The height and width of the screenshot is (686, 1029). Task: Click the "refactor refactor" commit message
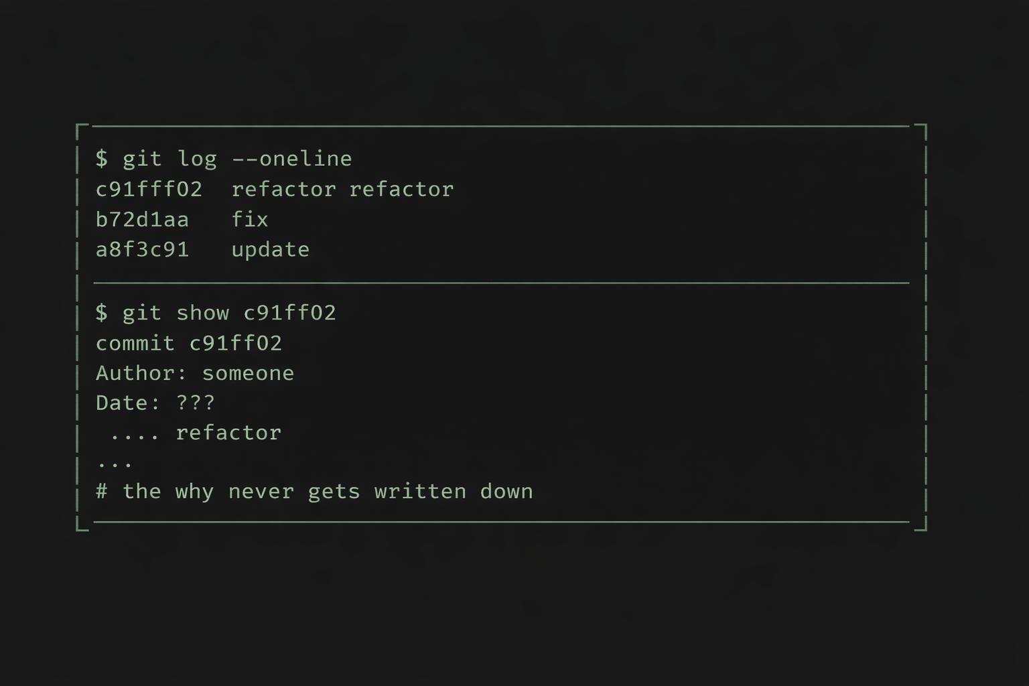tap(342, 190)
